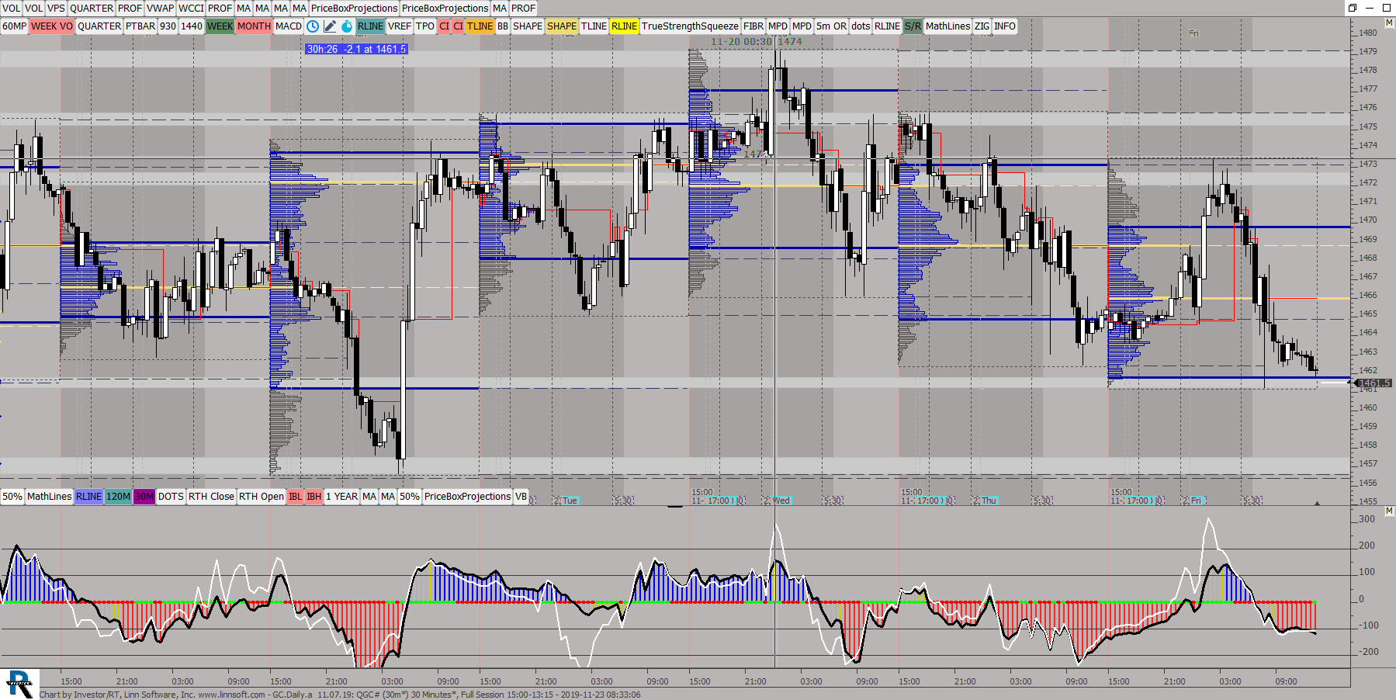Toggle the green S/R button

tap(913, 26)
